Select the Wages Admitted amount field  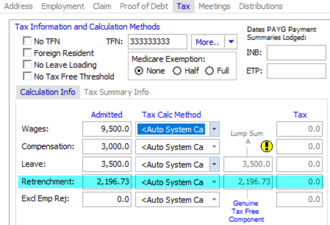pos(107,130)
